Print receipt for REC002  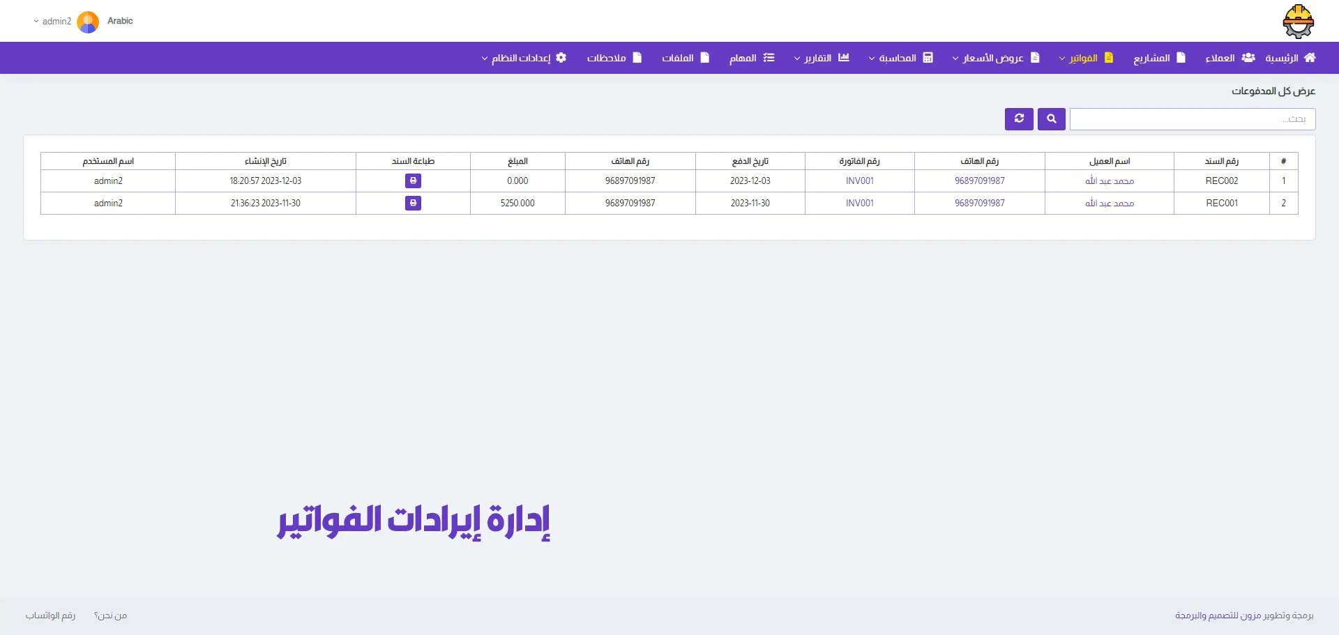coord(413,181)
